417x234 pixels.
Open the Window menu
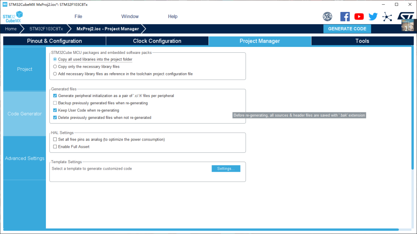(130, 17)
